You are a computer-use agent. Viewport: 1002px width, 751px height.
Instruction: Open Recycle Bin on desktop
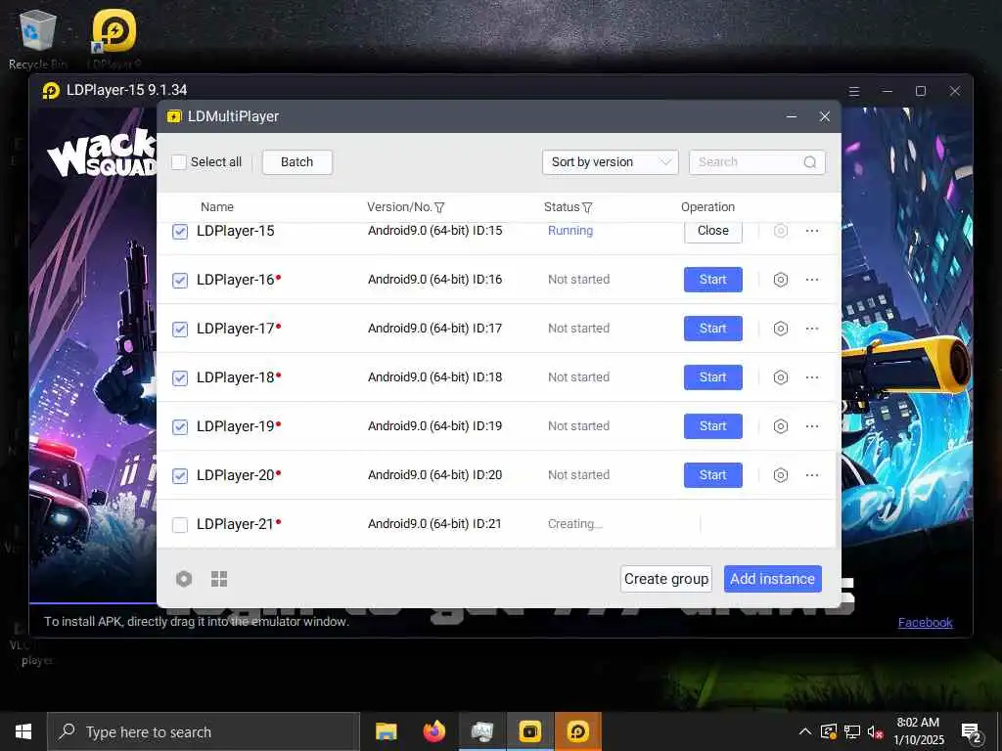click(x=38, y=39)
